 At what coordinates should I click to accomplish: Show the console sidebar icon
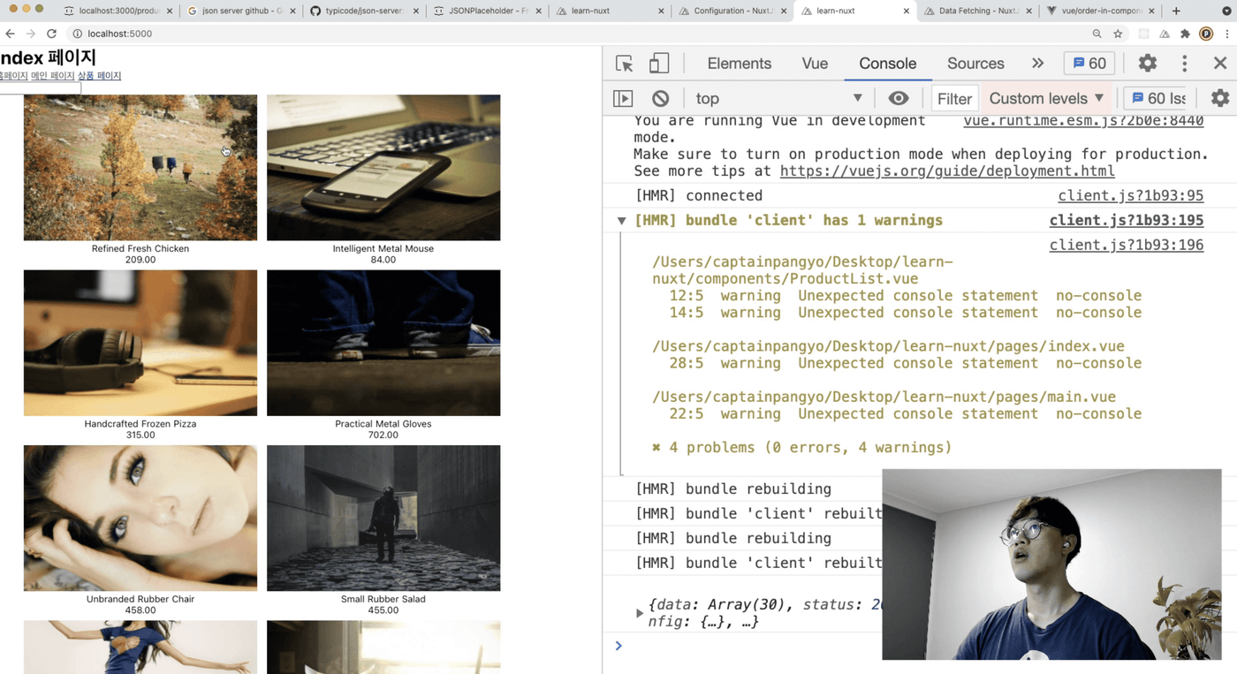click(623, 99)
